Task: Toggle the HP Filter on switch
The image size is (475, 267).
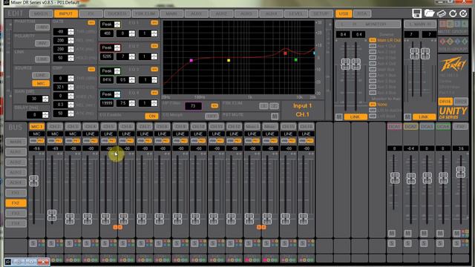Action: [214, 105]
